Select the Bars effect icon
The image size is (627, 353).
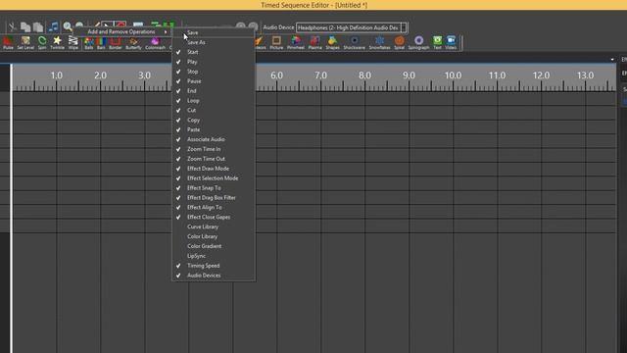101,42
